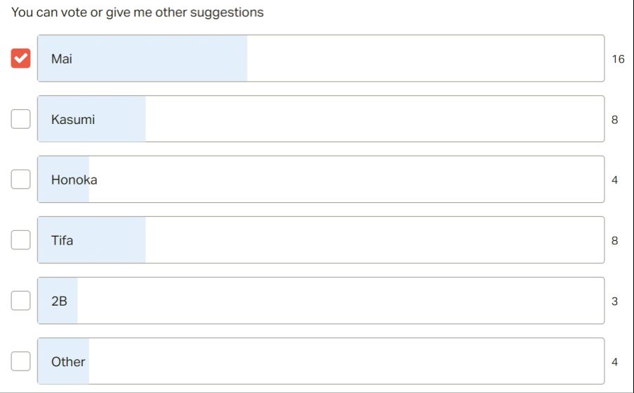
Task: Click the Mai poll option bar
Action: (x=321, y=58)
